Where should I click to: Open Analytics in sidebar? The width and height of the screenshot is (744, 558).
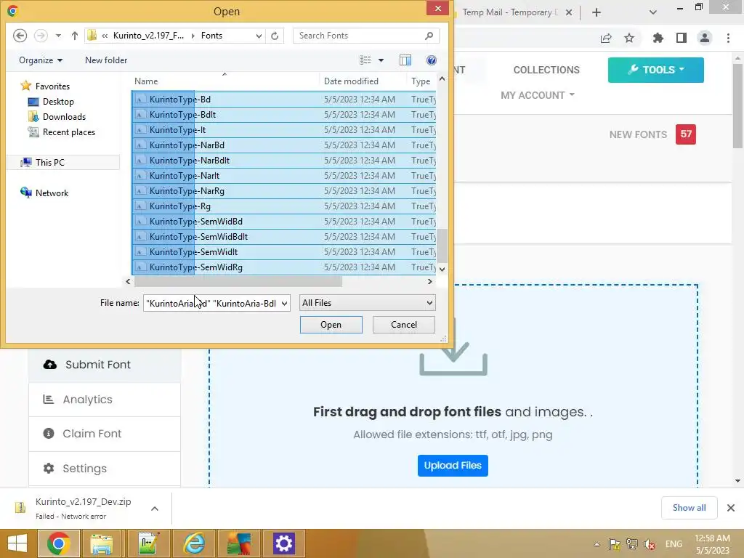[x=105, y=400]
